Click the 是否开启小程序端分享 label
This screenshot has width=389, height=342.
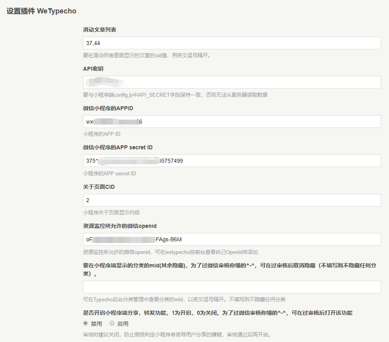point(218,313)
